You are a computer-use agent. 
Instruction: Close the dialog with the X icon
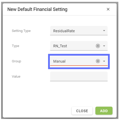(108, 9)
